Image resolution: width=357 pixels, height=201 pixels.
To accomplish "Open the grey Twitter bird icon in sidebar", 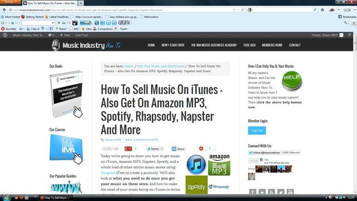I will point(281,192).
